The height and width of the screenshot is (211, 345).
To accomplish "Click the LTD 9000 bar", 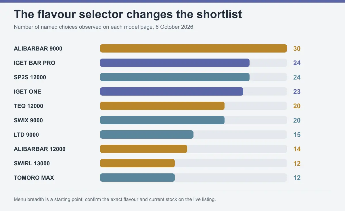I will tap(147, 135).
